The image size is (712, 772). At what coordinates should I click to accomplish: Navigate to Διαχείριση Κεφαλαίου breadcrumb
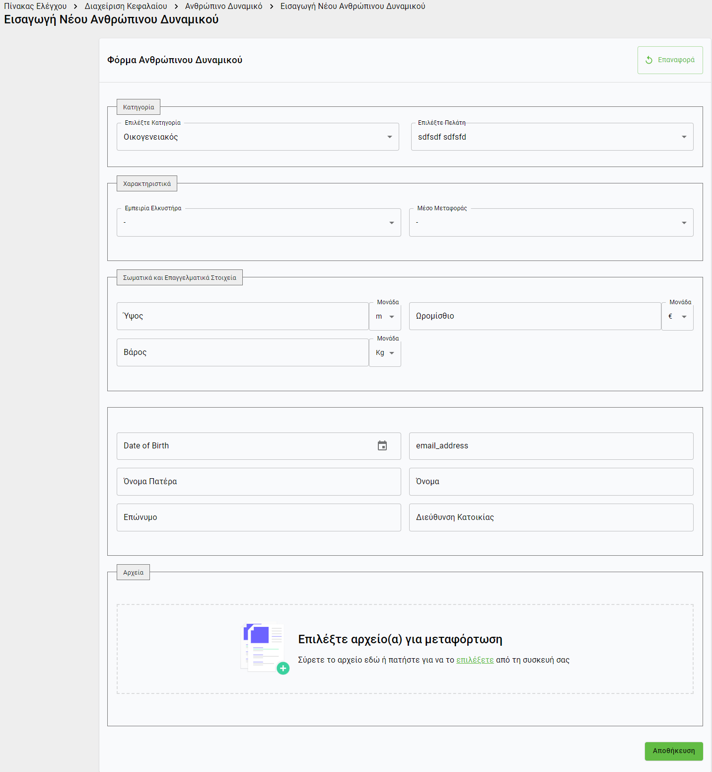pyautogui.click(x=126, y=6)
